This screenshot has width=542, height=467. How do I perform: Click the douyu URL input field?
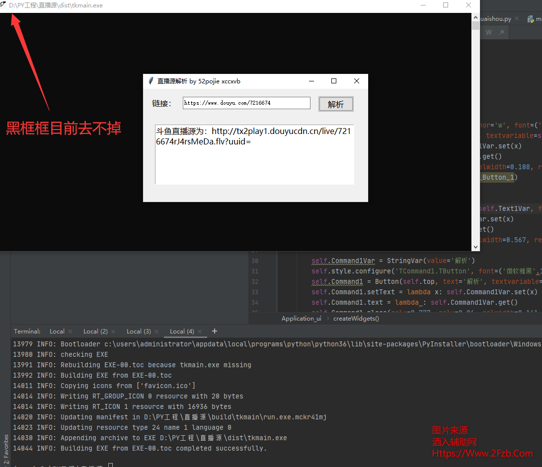click(x=246, y=103)
